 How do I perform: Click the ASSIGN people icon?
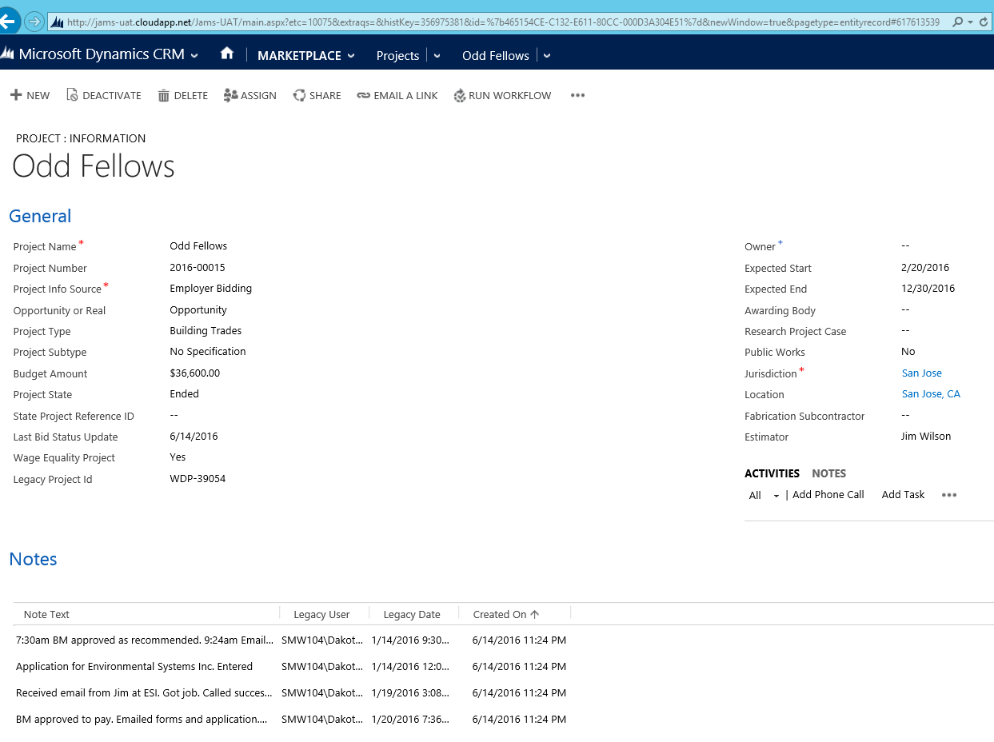(x=231, y=95)
